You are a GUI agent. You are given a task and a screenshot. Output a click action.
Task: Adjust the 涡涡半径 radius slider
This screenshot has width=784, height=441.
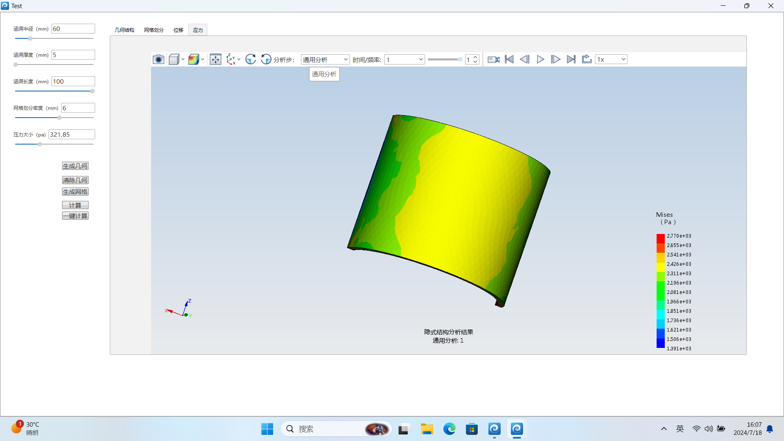31,38
